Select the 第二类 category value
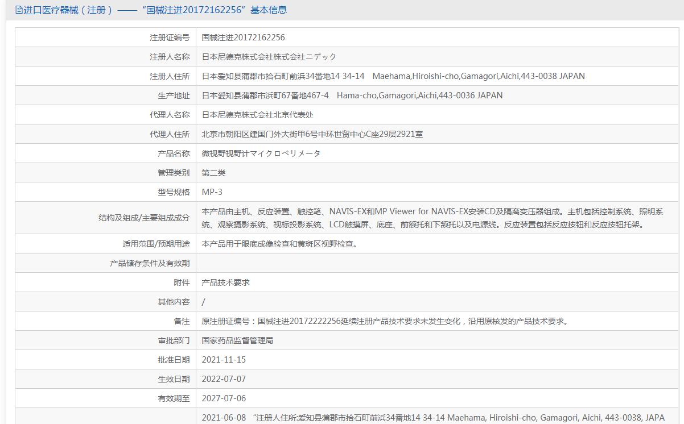The height and width of the screenshot is (424, 684). coord(214,173)
